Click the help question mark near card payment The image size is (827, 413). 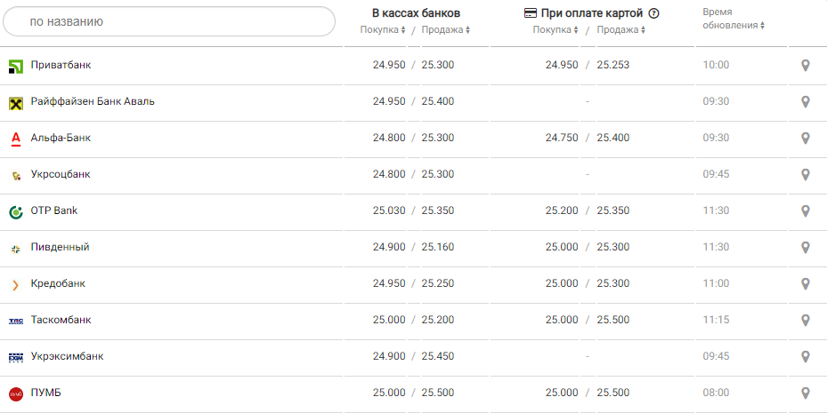pos(654,13)
